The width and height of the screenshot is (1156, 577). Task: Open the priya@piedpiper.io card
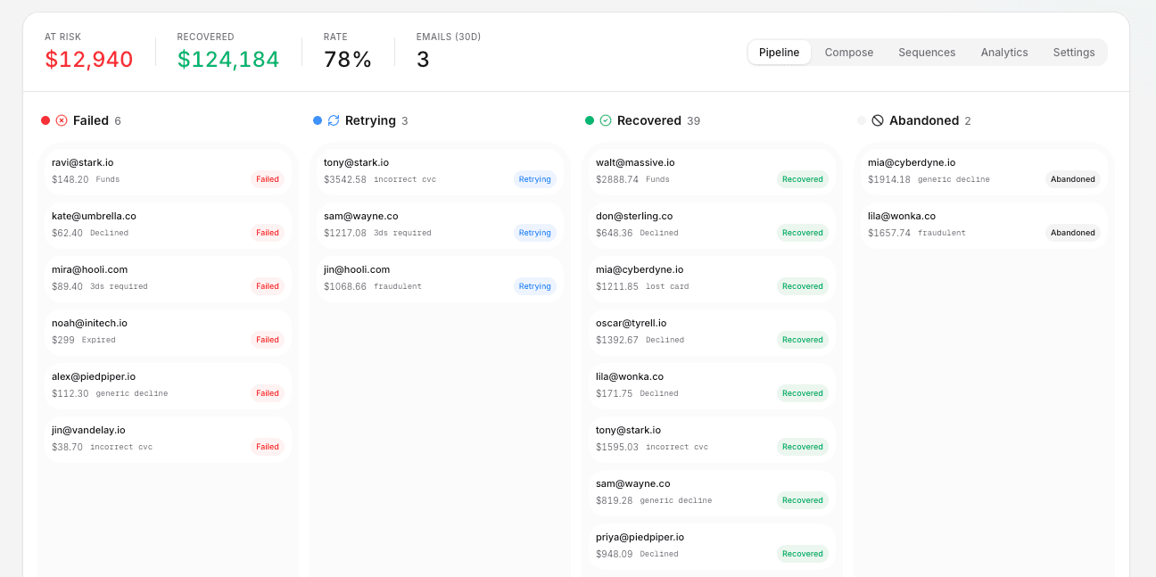(712, 546)
